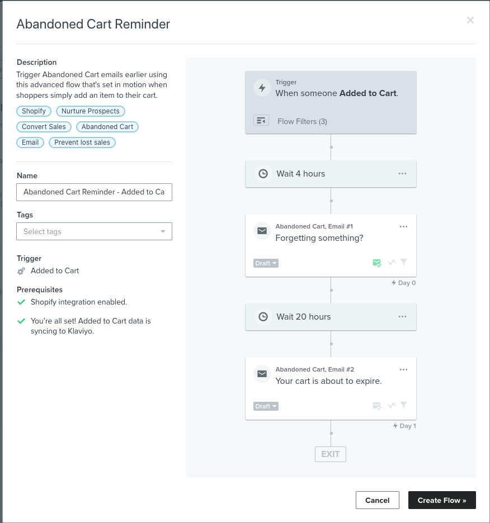The image size is (490, 523).
Task: Click the filter funnel icon on Email #1
Action: (x=403, y=262)
